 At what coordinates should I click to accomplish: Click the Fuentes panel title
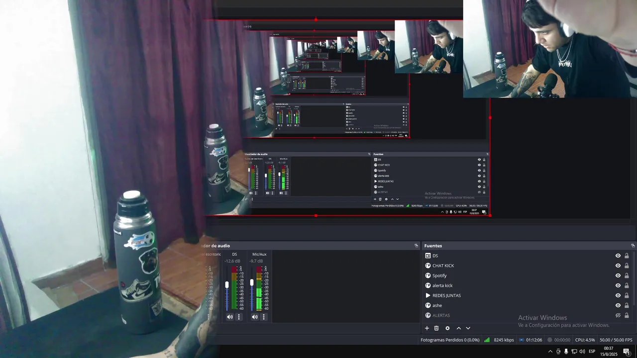point(433,246)
